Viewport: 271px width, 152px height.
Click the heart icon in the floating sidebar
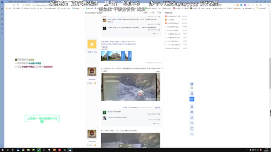click(192, 123)
